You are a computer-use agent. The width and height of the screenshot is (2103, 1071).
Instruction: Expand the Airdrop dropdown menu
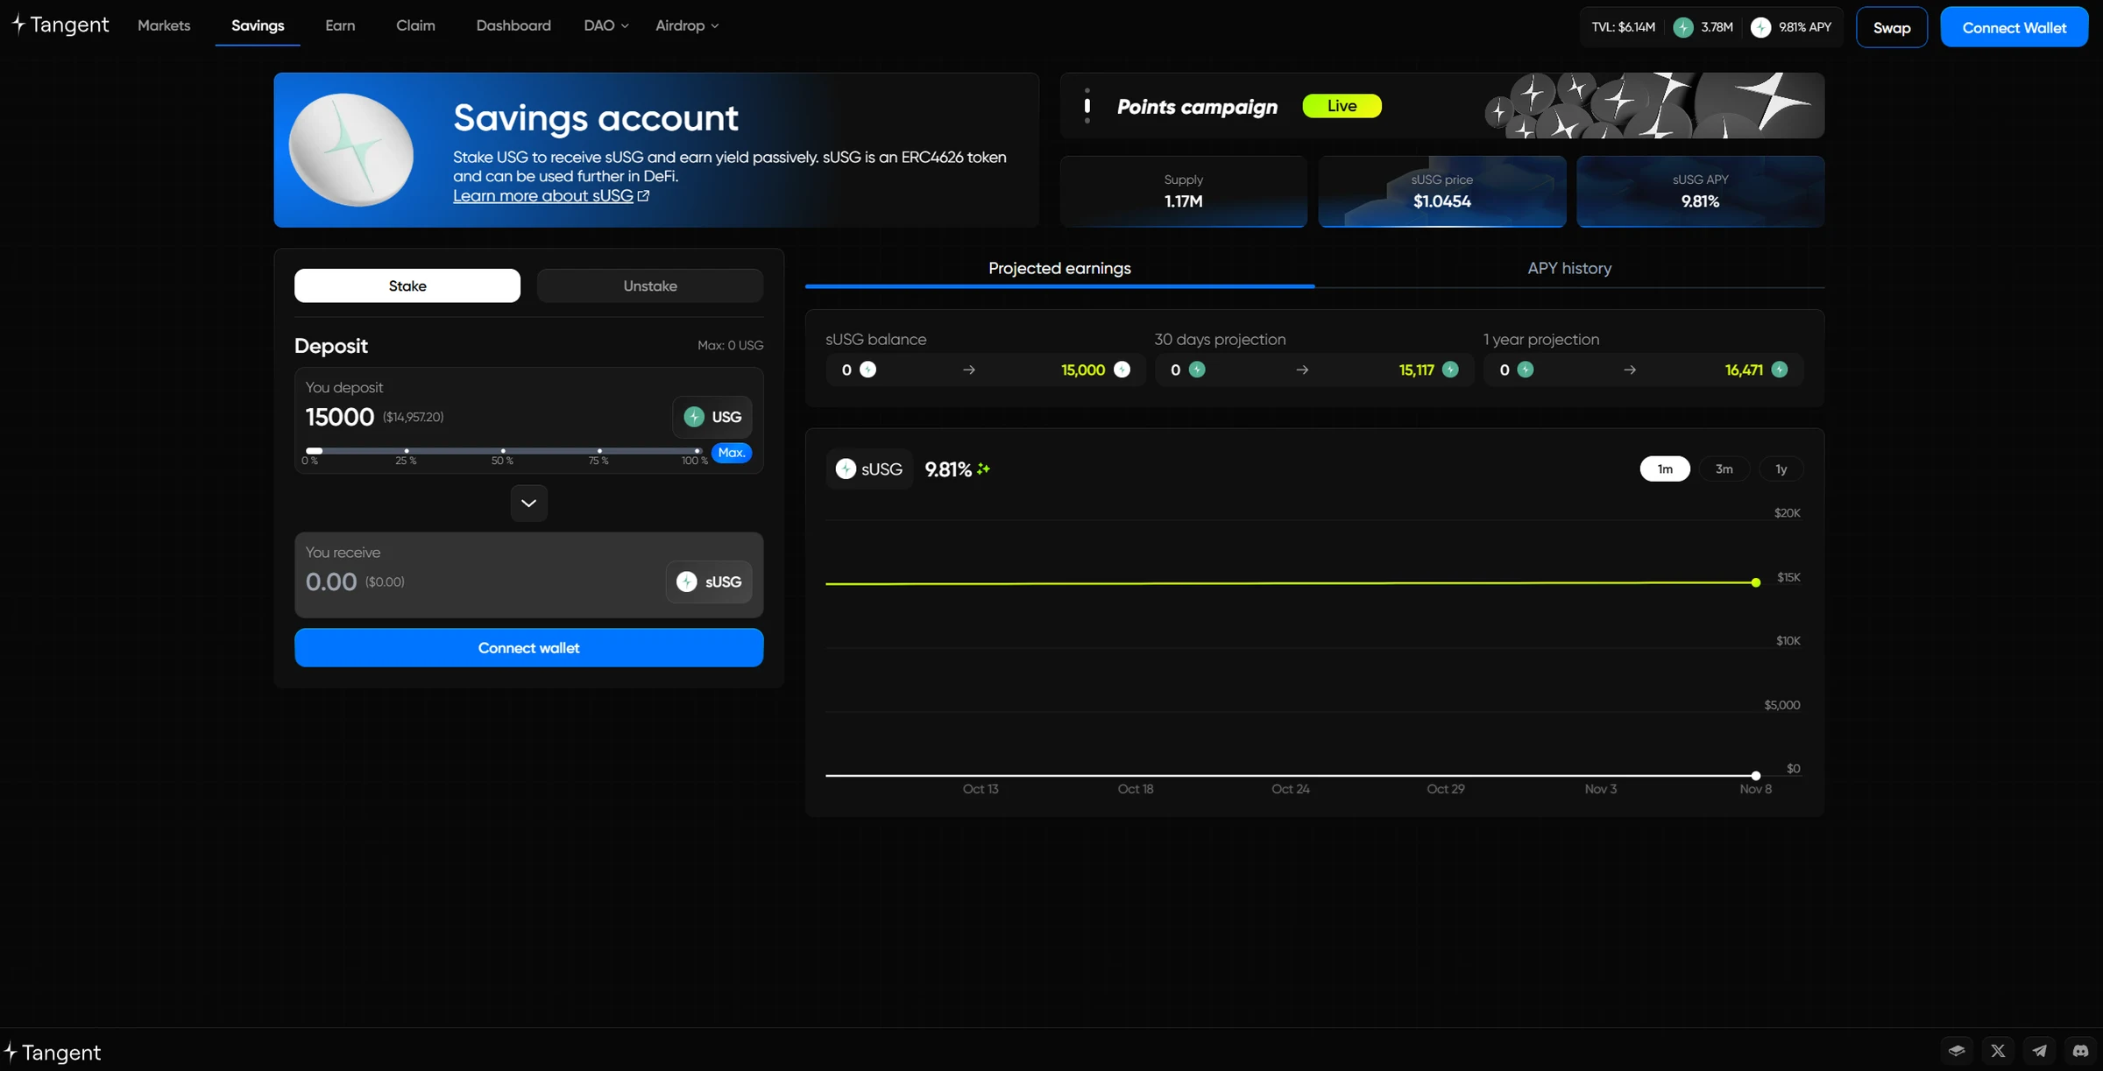[687, 25]
